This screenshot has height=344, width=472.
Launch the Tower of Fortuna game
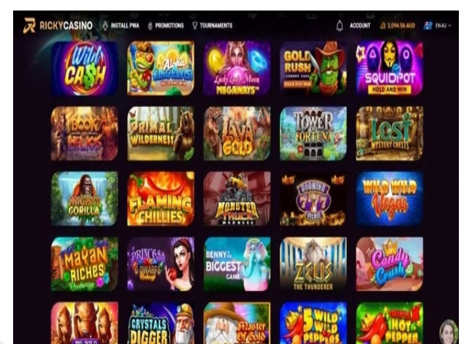pos(313,133)
